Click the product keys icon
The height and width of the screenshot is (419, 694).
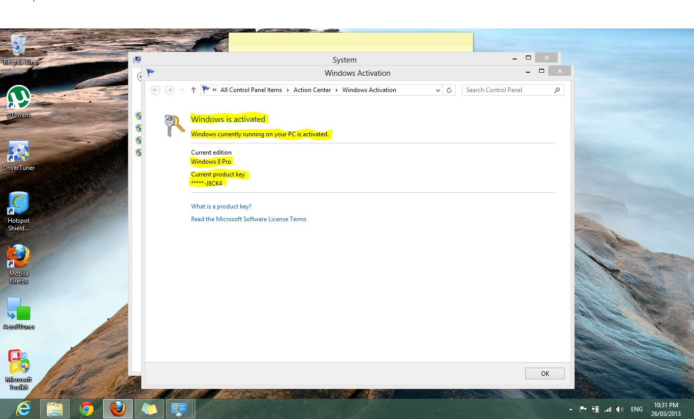(x=174, y=126)
